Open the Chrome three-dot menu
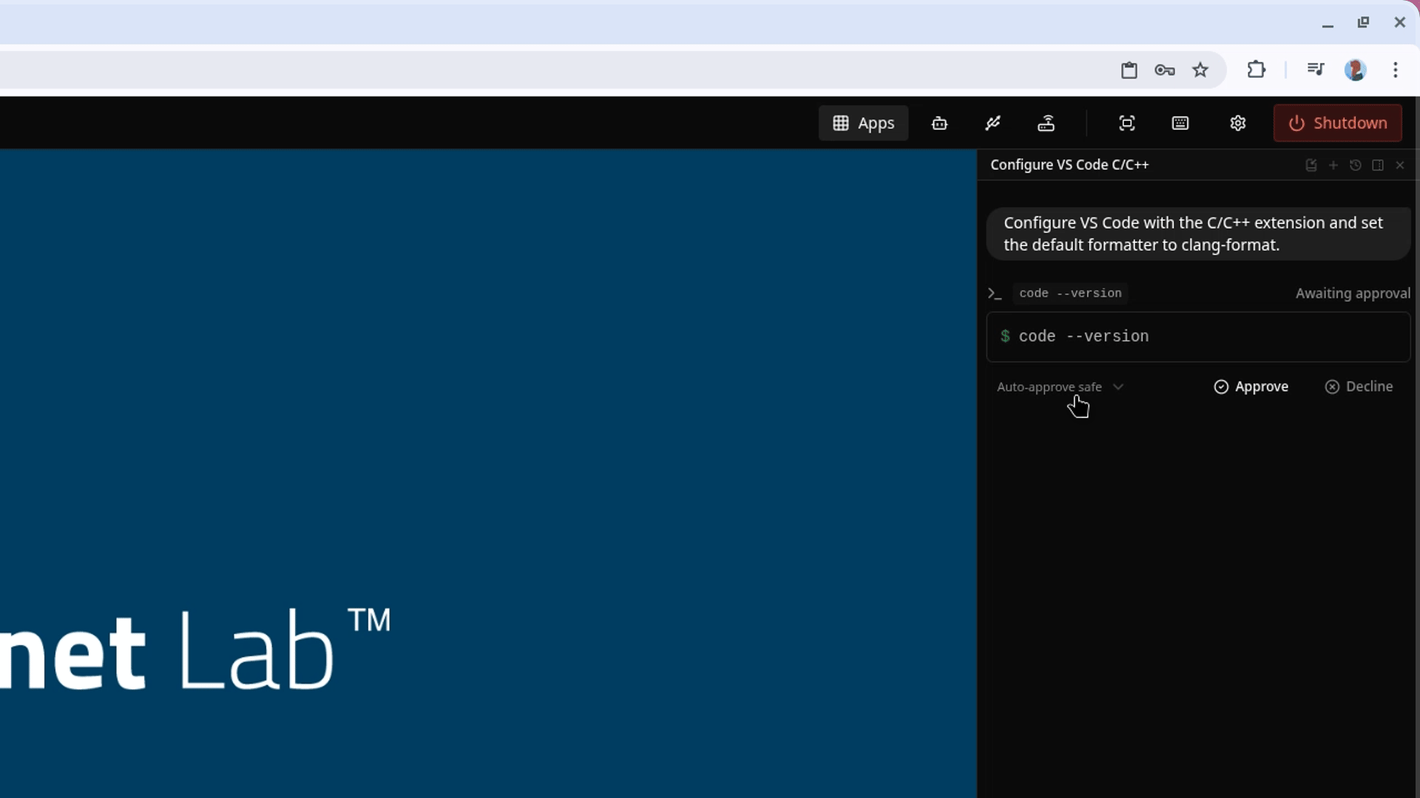The width and height of the screenshot is (1420, 798). 1395,70
